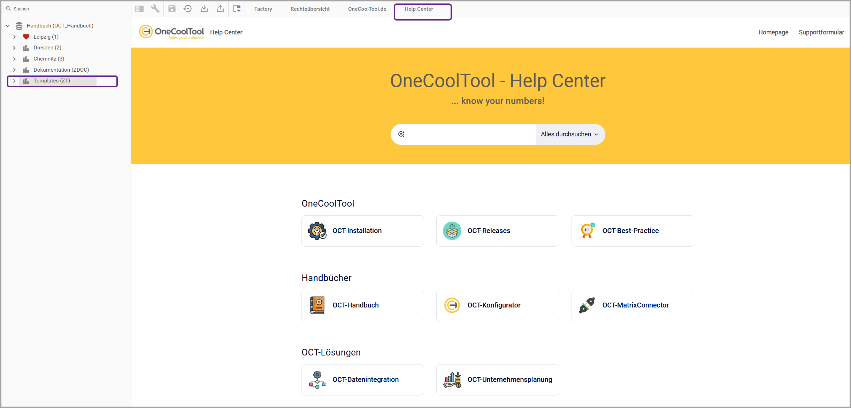Click the search icon in Help Center field
The height and width of the screenshot is (408, 851).
point(401,134)
